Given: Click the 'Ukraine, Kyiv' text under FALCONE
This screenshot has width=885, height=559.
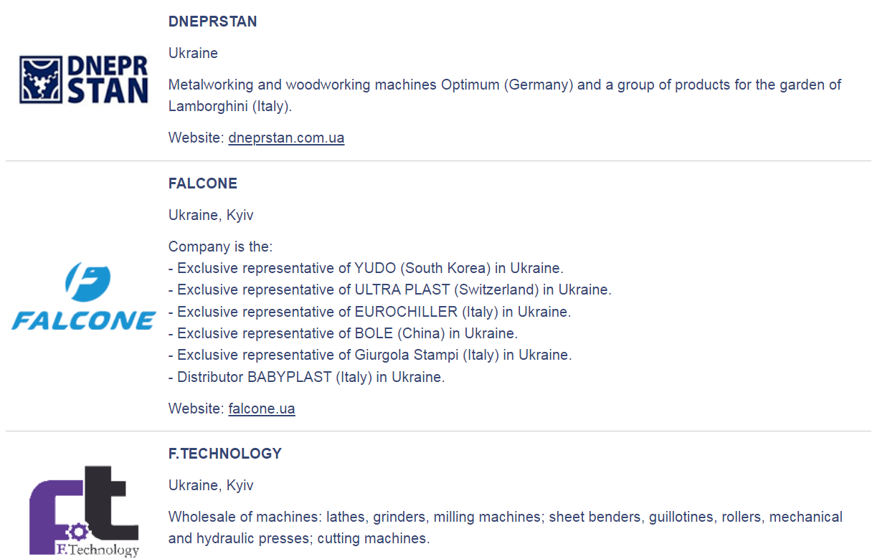Looking at the screenshot, I should point(211,215).
